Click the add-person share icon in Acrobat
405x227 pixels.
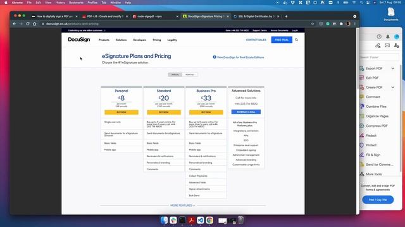tap(396, 45)
